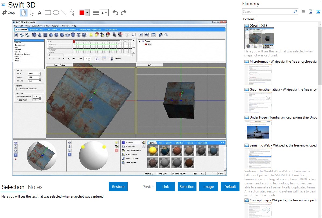
Task: Select the straight line tool
Action: click(64, 13)
